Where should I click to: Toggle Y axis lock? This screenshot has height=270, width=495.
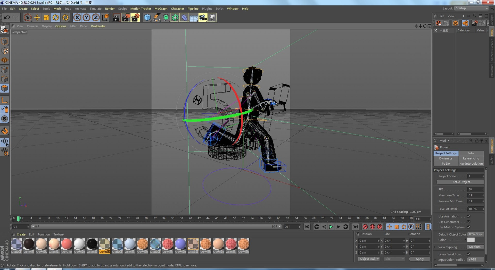click(x=86, y=18)
